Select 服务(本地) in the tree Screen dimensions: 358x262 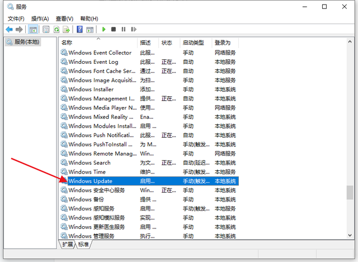(x=23, y=42)
